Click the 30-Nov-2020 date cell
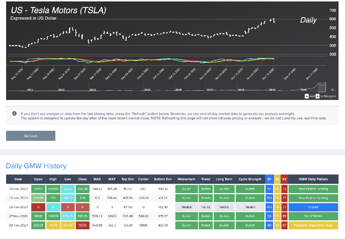This screenshot has height=239, width=345. [x=18, y=225]
